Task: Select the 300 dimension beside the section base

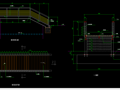Action: pos(70,53)
